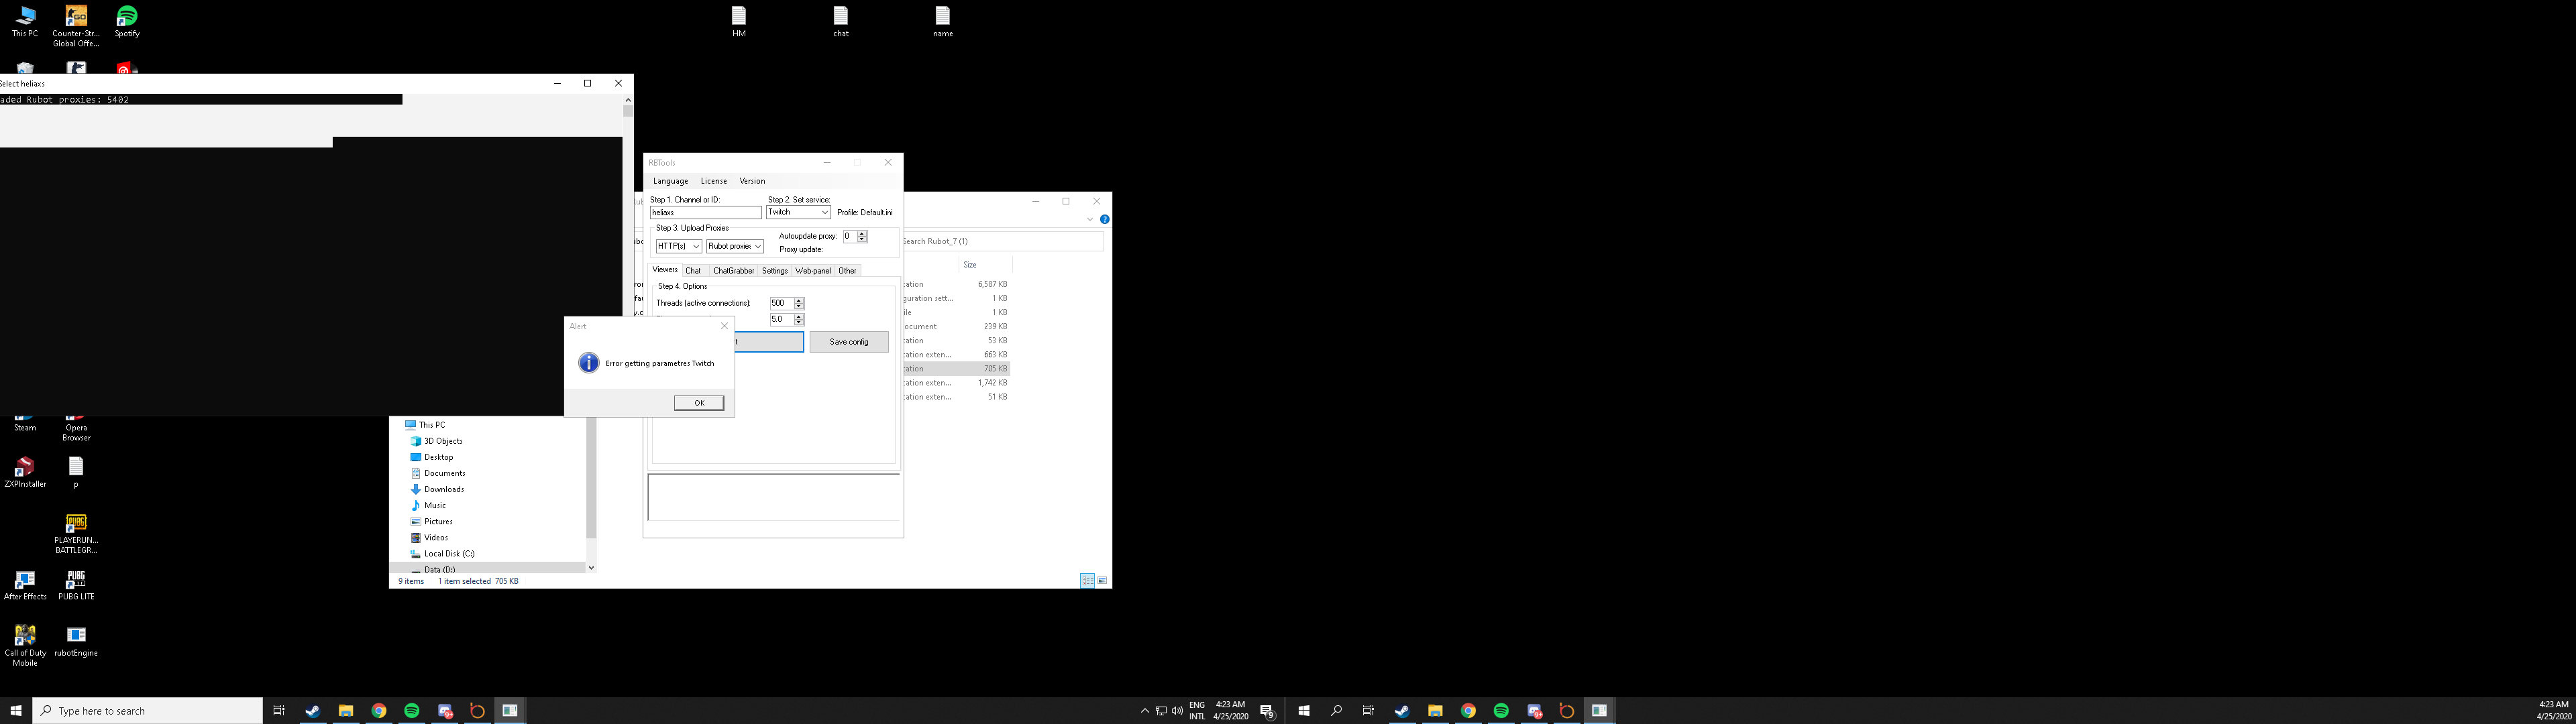Increase the Threads active connections value

pyautogui.click(x=799, y=300)
